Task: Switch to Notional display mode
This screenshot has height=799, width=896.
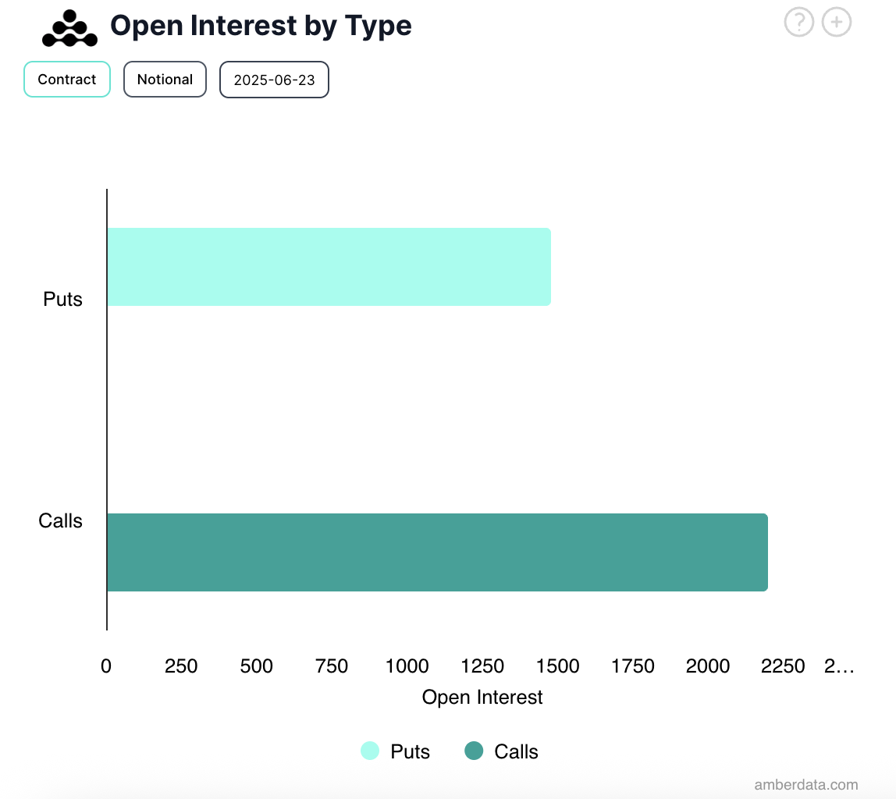Action: click(x=165, y=79)
